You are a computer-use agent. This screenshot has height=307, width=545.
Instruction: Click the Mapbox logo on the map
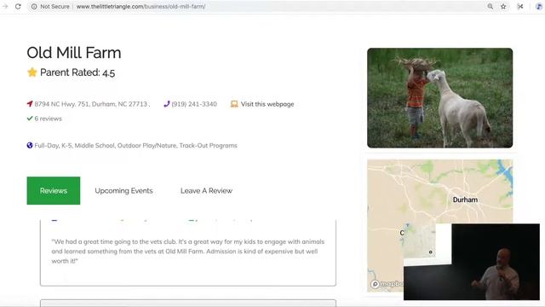pos(387,284)
